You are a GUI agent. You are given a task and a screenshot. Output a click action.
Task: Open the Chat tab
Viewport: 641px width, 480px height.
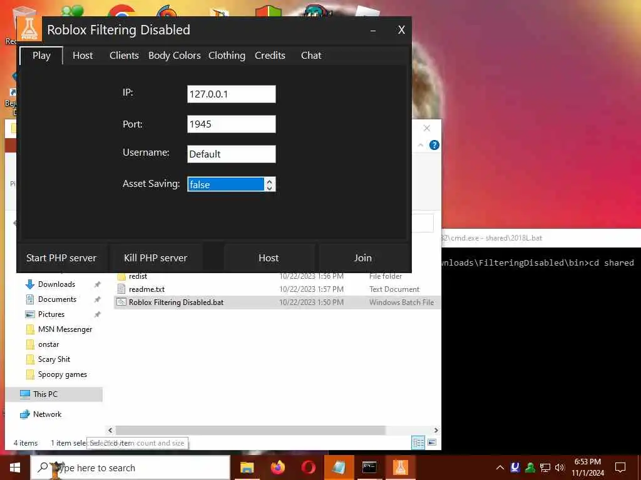tap(311, 56)
